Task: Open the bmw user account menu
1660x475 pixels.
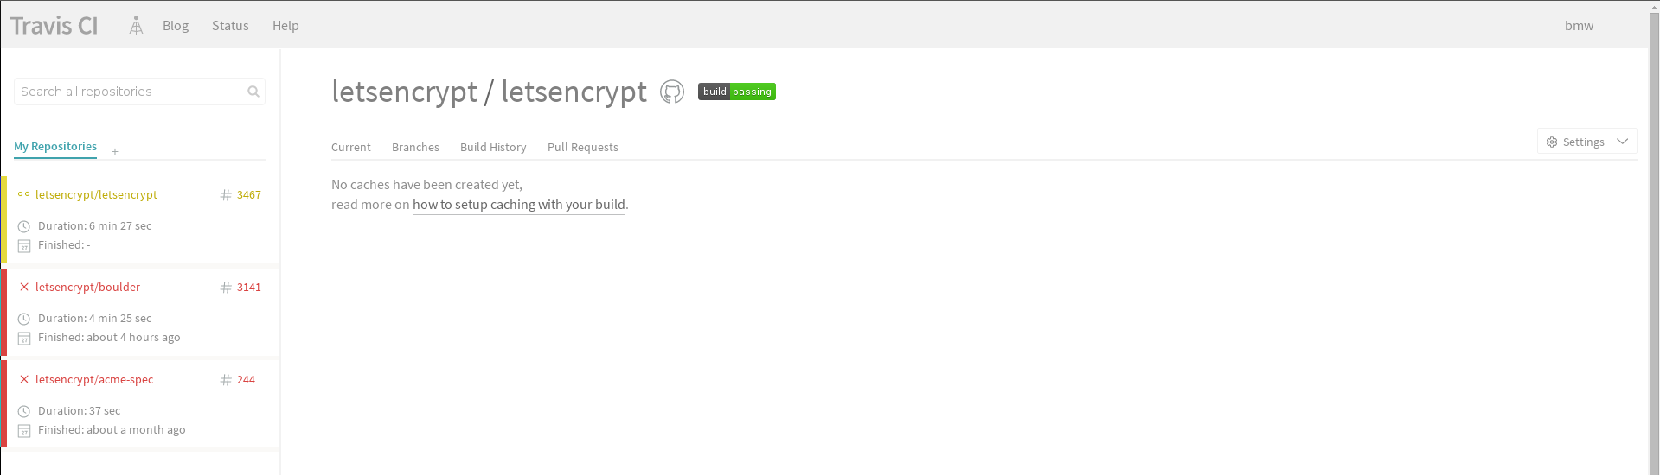Action: click(1579, 26)
